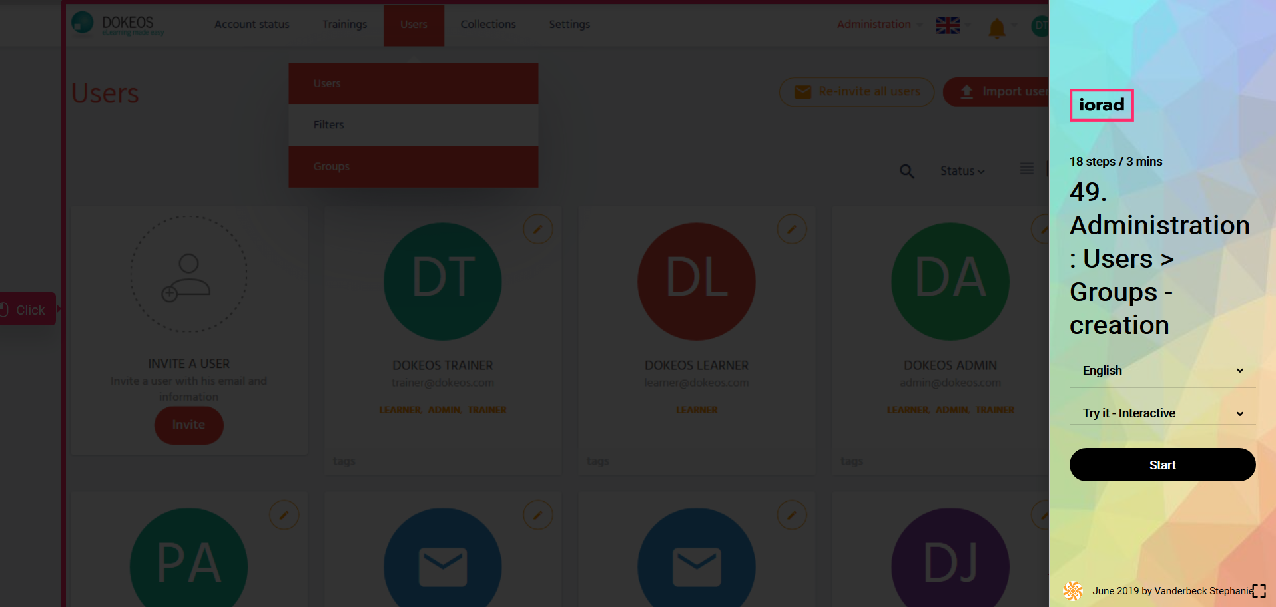This screenshot has height=607, width=1276.
Task: Open the Trainings tab
Action: (x=344, y=25)
